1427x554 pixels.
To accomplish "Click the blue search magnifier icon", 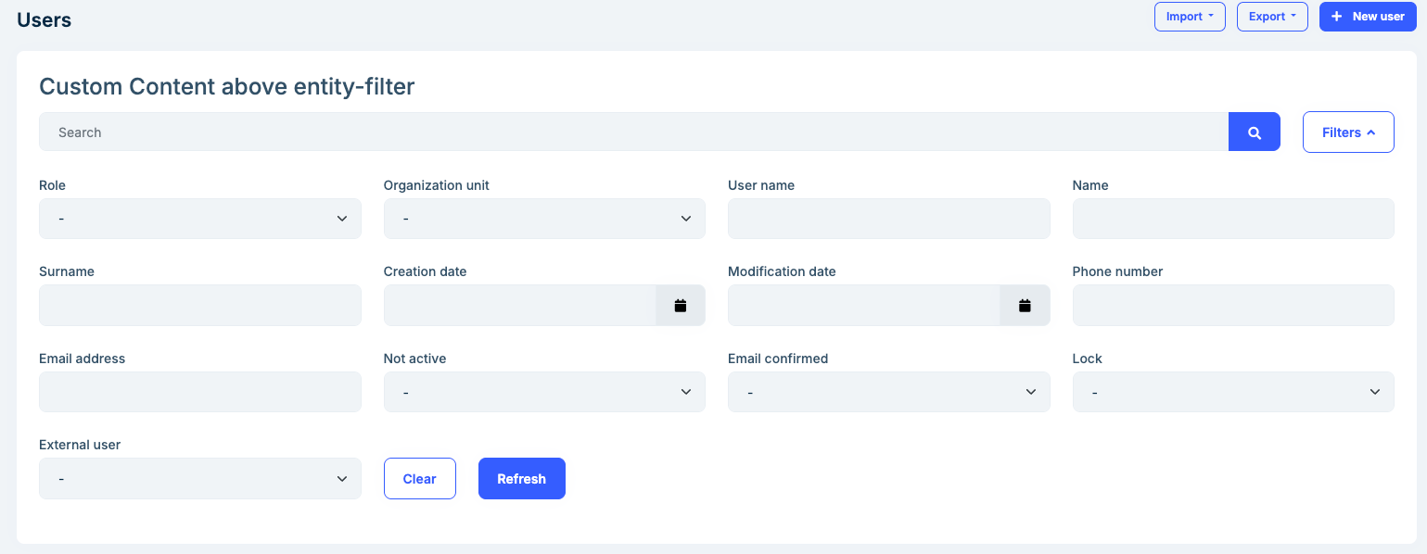I will coord(1254,132).
